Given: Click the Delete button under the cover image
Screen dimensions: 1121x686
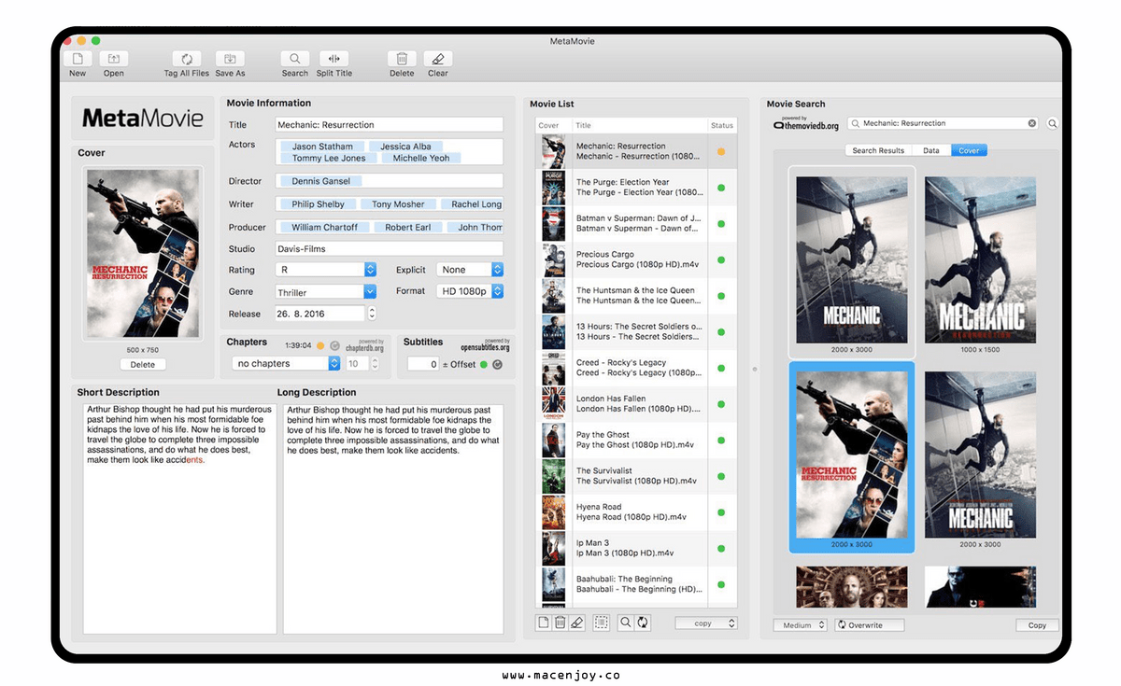Looking at the screenshot, I should [143, 365].
